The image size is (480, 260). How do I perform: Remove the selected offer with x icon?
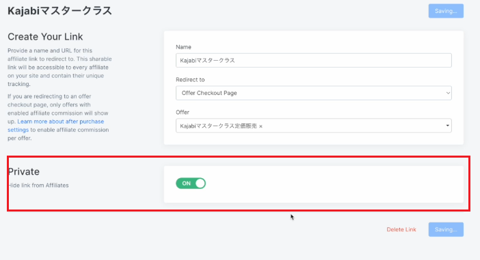point(261,126)
